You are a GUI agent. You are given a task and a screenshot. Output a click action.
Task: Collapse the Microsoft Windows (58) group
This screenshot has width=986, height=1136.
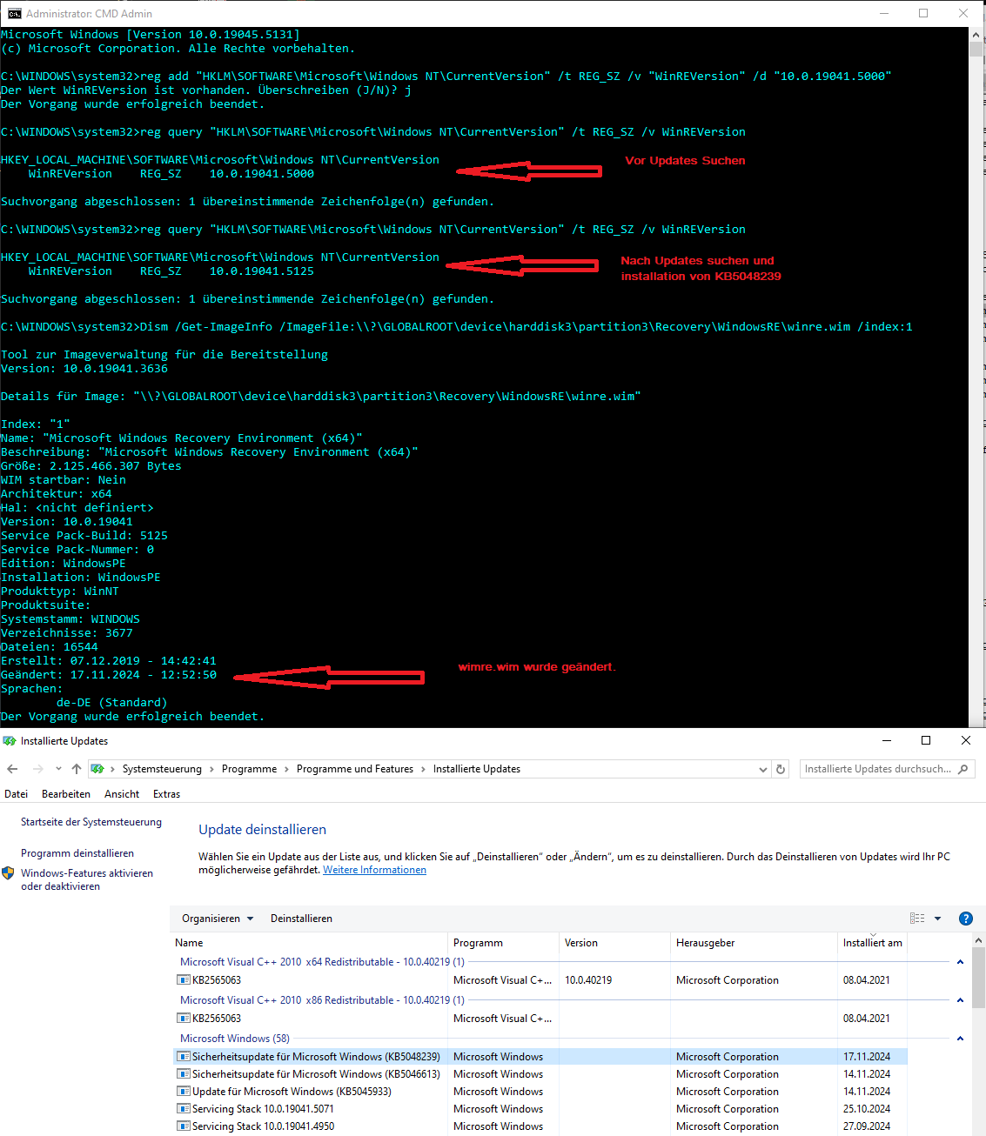pos(960,1039)
